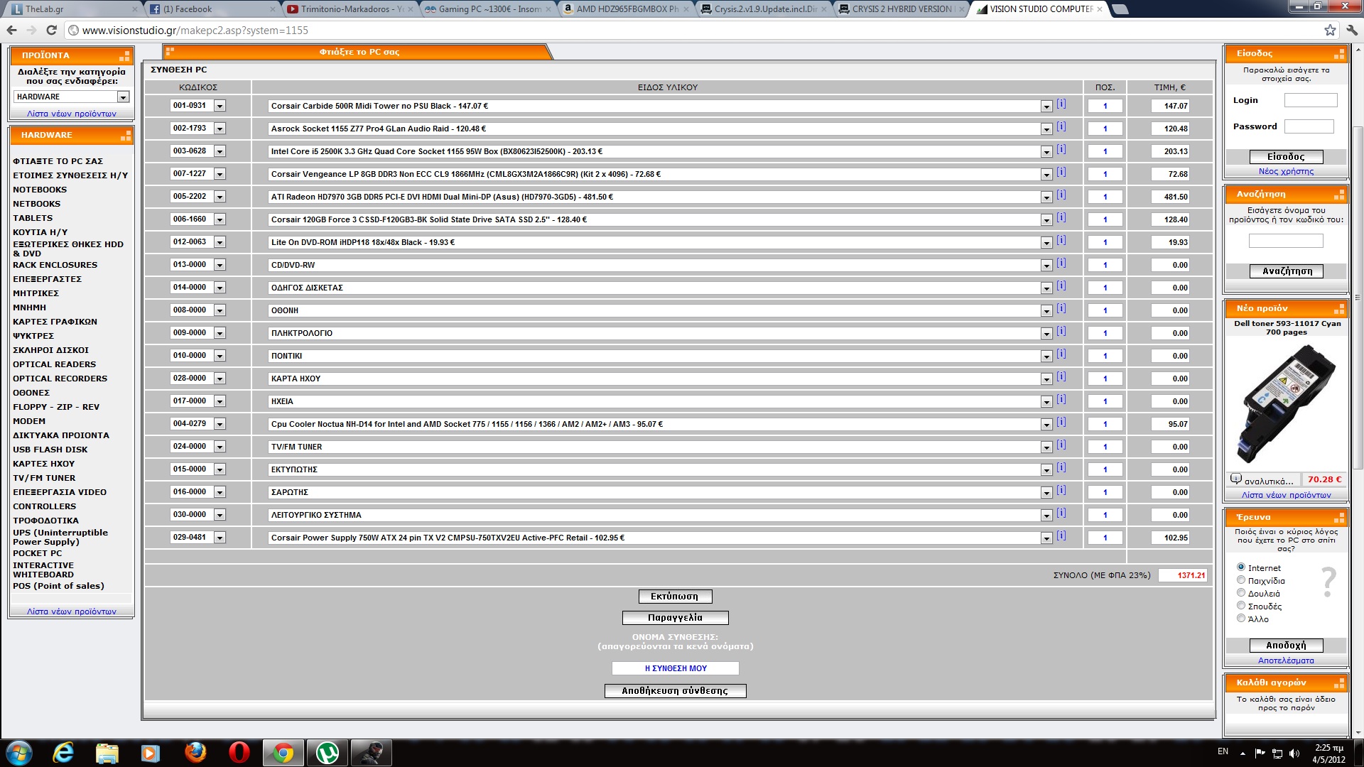Click Login input field
Viewport: 1364px width, 767px height.
1311,100
